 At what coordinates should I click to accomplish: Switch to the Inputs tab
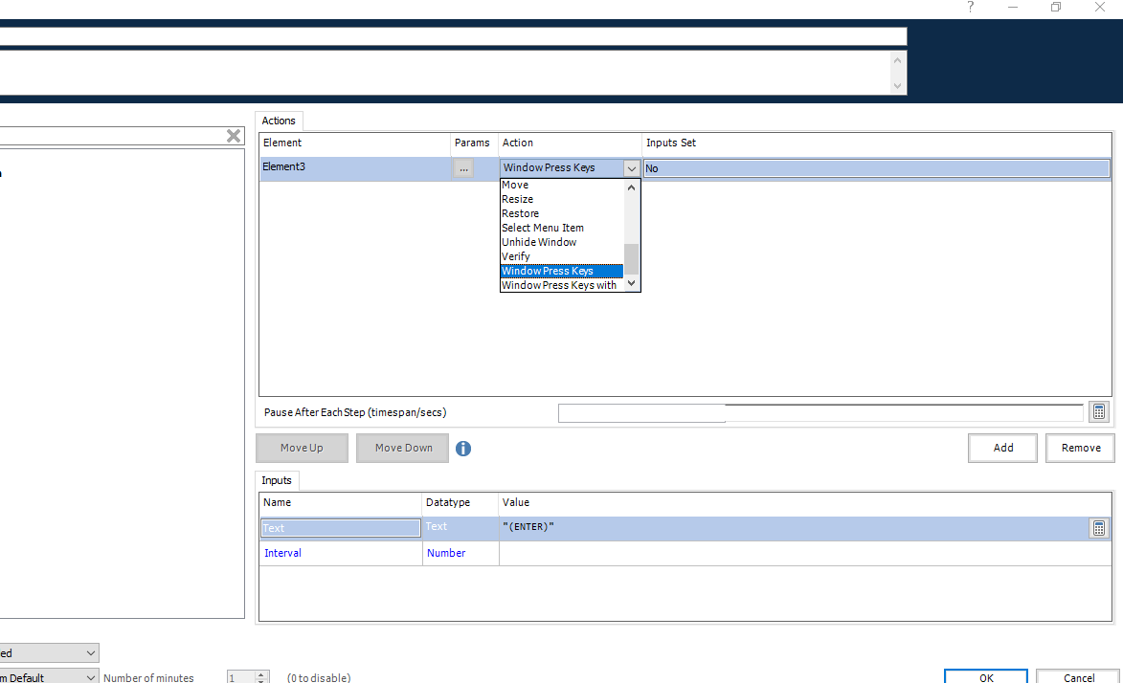[x=276, y=480]
